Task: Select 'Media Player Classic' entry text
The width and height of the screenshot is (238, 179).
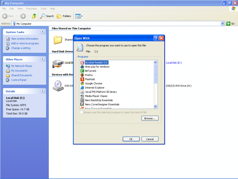Action: (96, 96)
